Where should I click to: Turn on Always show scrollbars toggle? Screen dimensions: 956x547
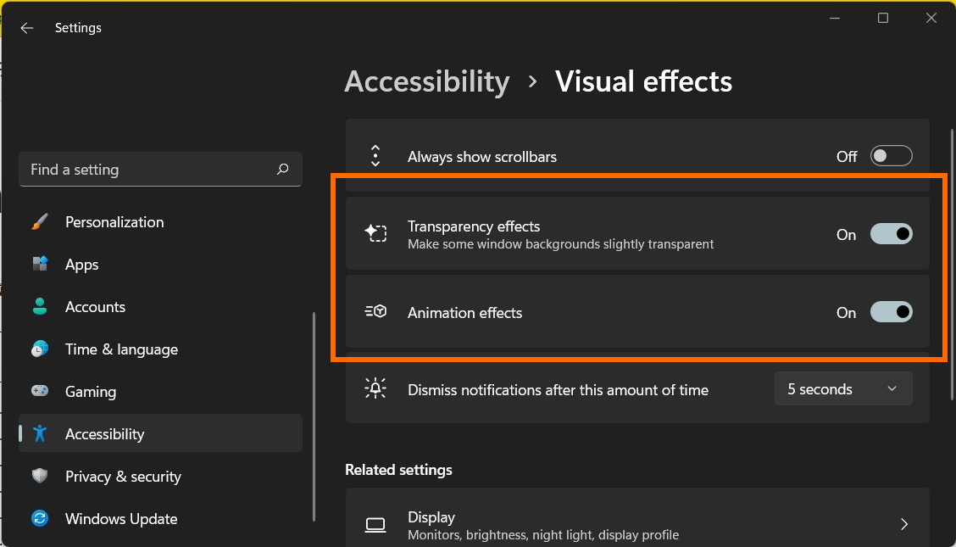[x=891, y=156]
